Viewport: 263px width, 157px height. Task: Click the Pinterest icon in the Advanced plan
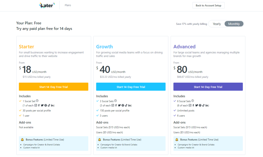200,105
